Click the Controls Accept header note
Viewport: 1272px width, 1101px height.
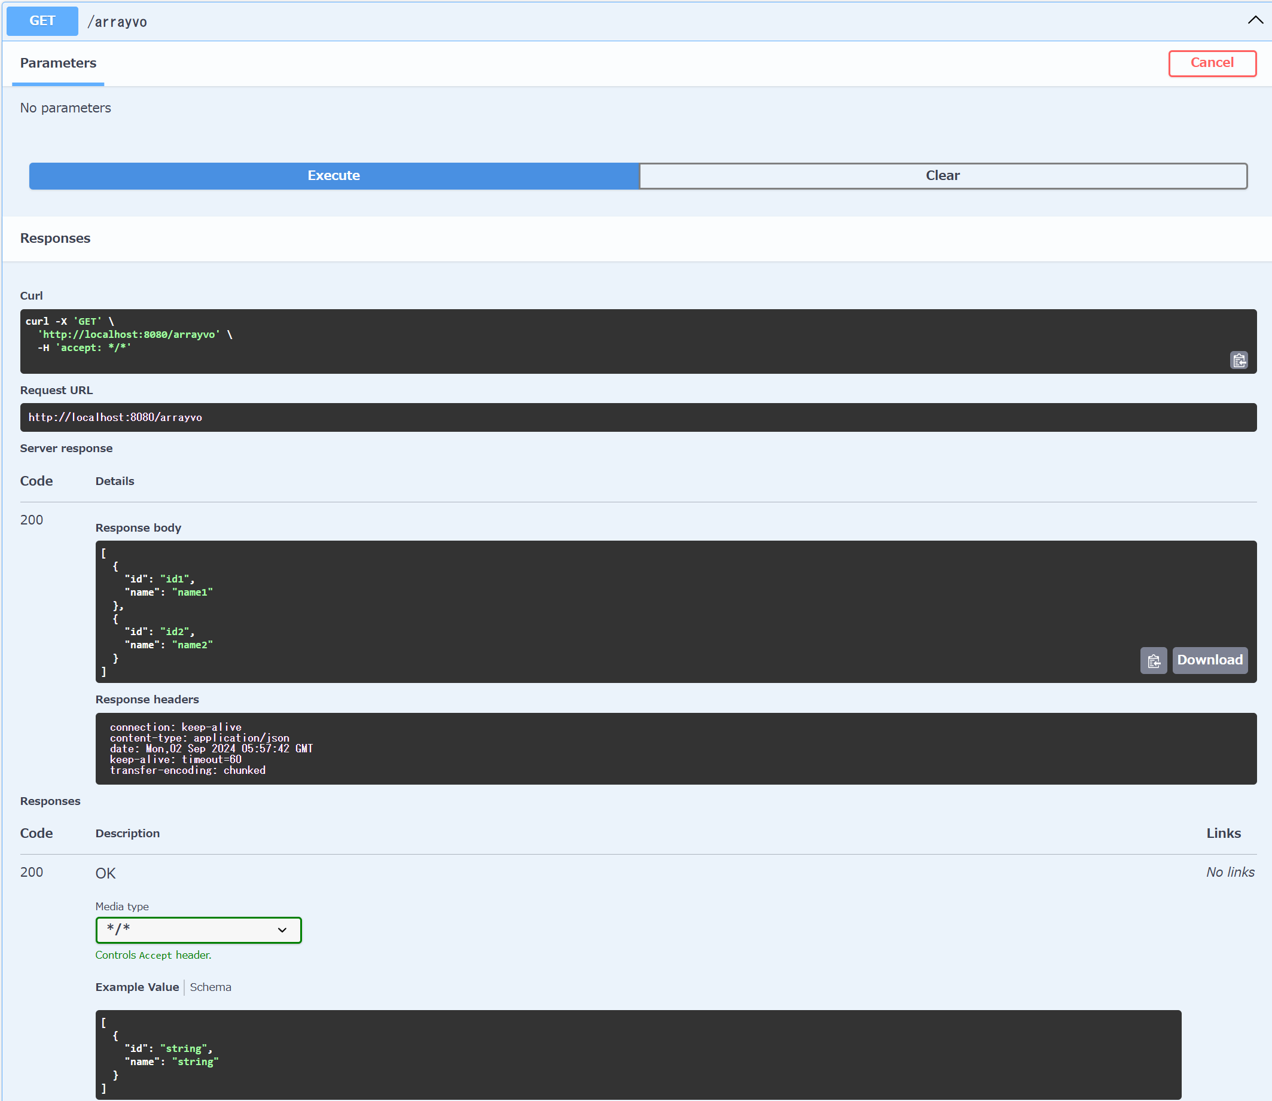[x=153, y=954]
